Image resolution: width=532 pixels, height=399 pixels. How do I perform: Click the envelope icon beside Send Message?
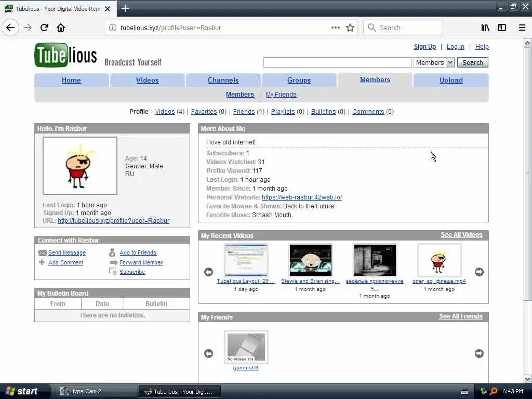pos(43,253)
